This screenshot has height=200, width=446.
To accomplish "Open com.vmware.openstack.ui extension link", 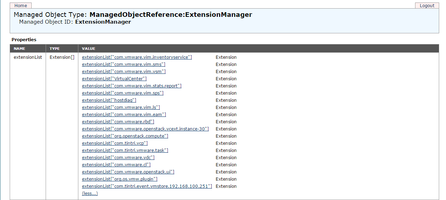I will pyautogui.click(x=128, y=172).
